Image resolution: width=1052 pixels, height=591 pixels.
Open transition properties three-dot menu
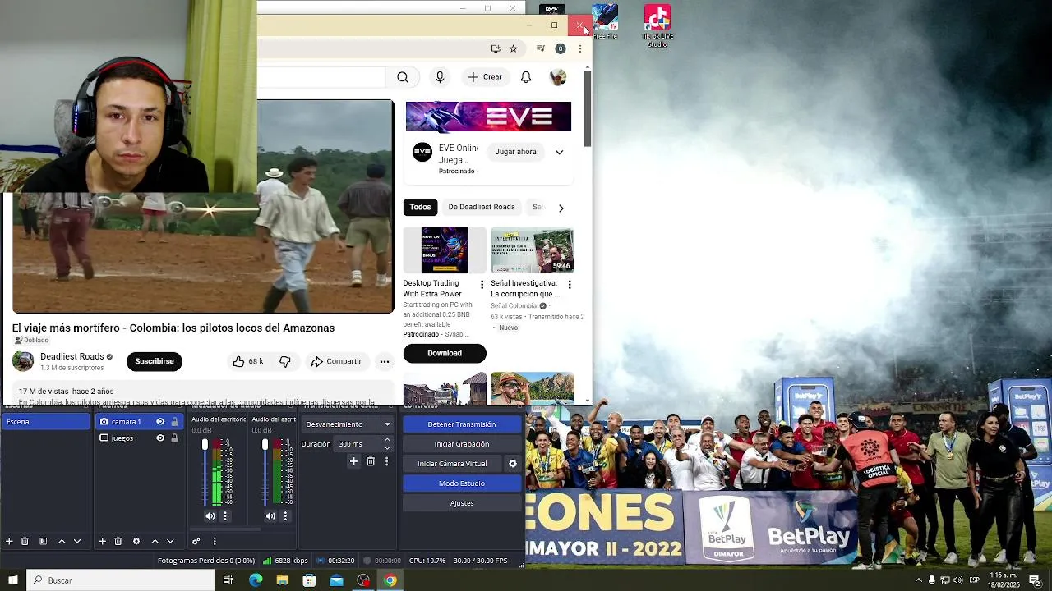click(386, 461)
